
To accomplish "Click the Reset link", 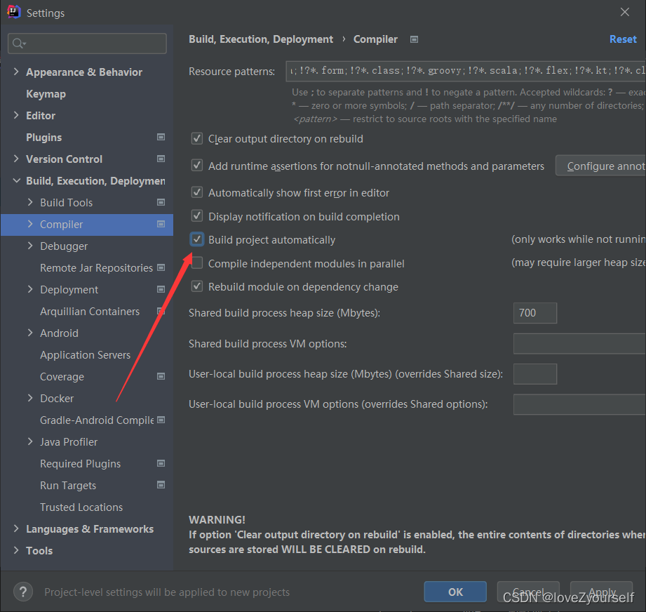I will pyautogui.click(x=623, y=39).
